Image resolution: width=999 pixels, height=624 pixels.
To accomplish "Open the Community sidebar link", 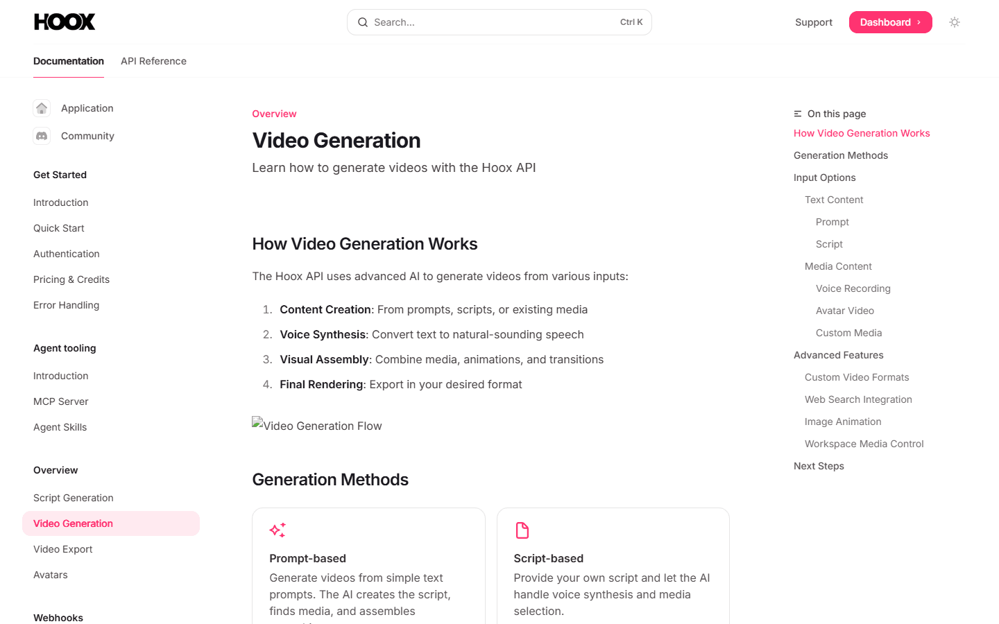I will pos(87,136).
